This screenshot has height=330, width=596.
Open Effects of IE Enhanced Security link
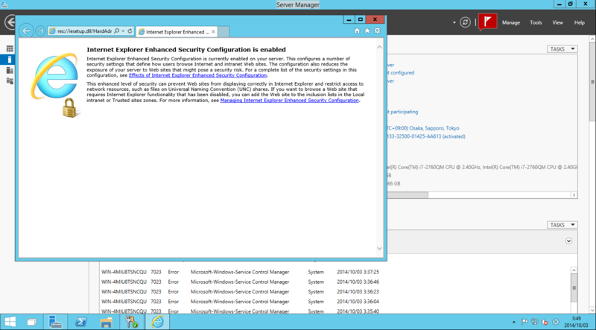tap(197, 75)
